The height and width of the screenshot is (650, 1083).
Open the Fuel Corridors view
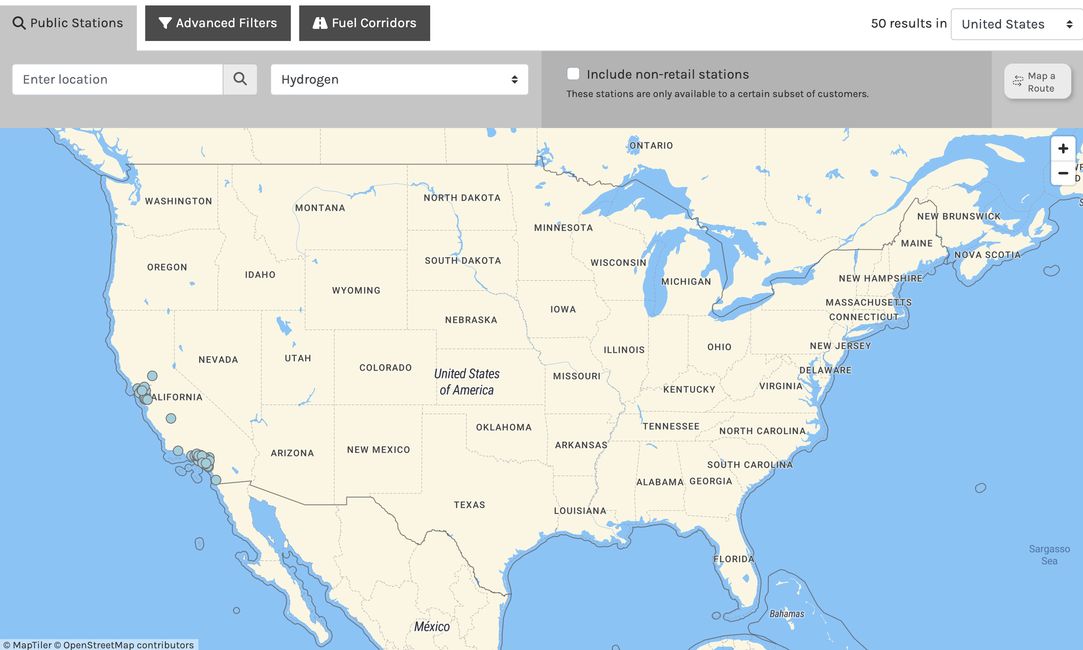[364, 23]
